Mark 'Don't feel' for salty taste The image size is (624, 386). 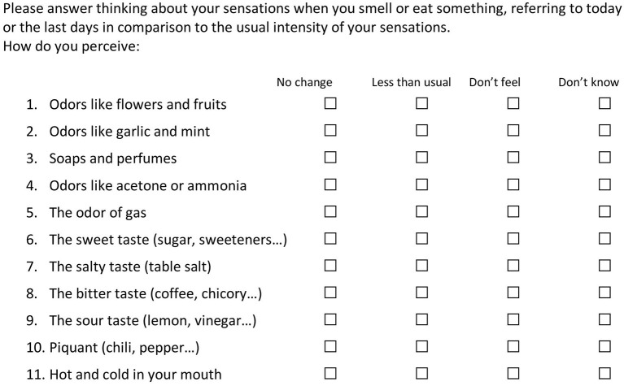[x=513, y=266]
